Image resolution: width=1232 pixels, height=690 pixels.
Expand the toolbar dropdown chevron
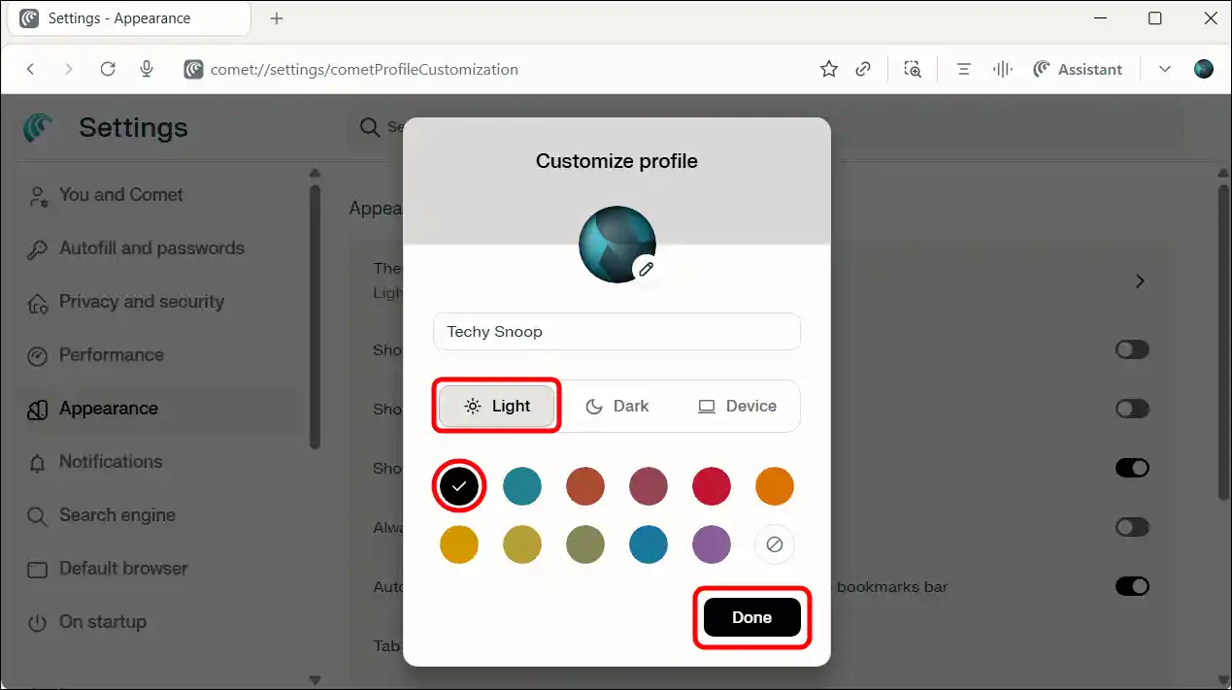coord(1165,69)
